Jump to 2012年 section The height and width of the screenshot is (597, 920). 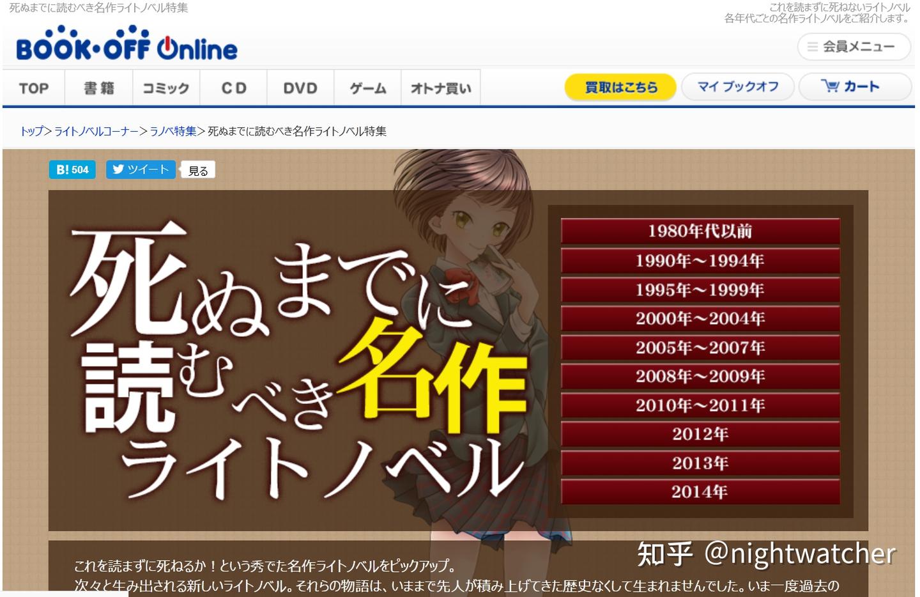click(700, 434)
